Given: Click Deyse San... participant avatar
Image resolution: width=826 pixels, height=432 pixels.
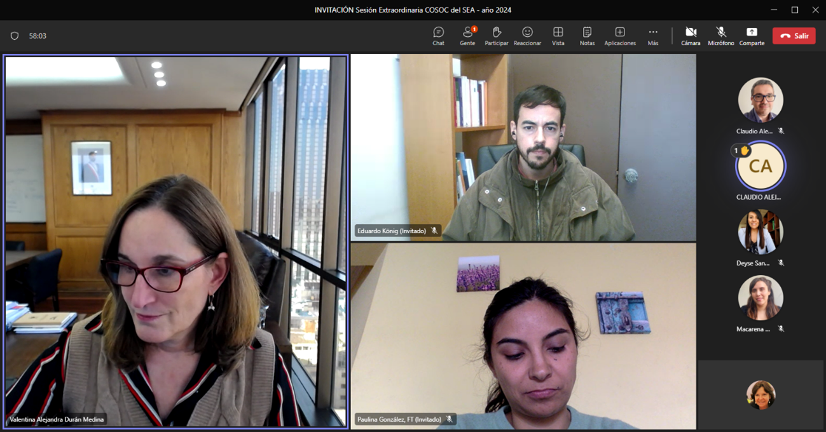Looking at the screenshot, I should click(x=761, y=233).
